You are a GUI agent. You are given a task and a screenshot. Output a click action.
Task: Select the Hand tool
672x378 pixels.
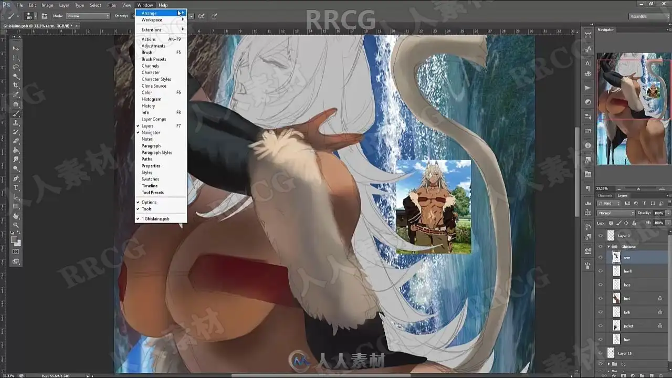coord(16,216)
